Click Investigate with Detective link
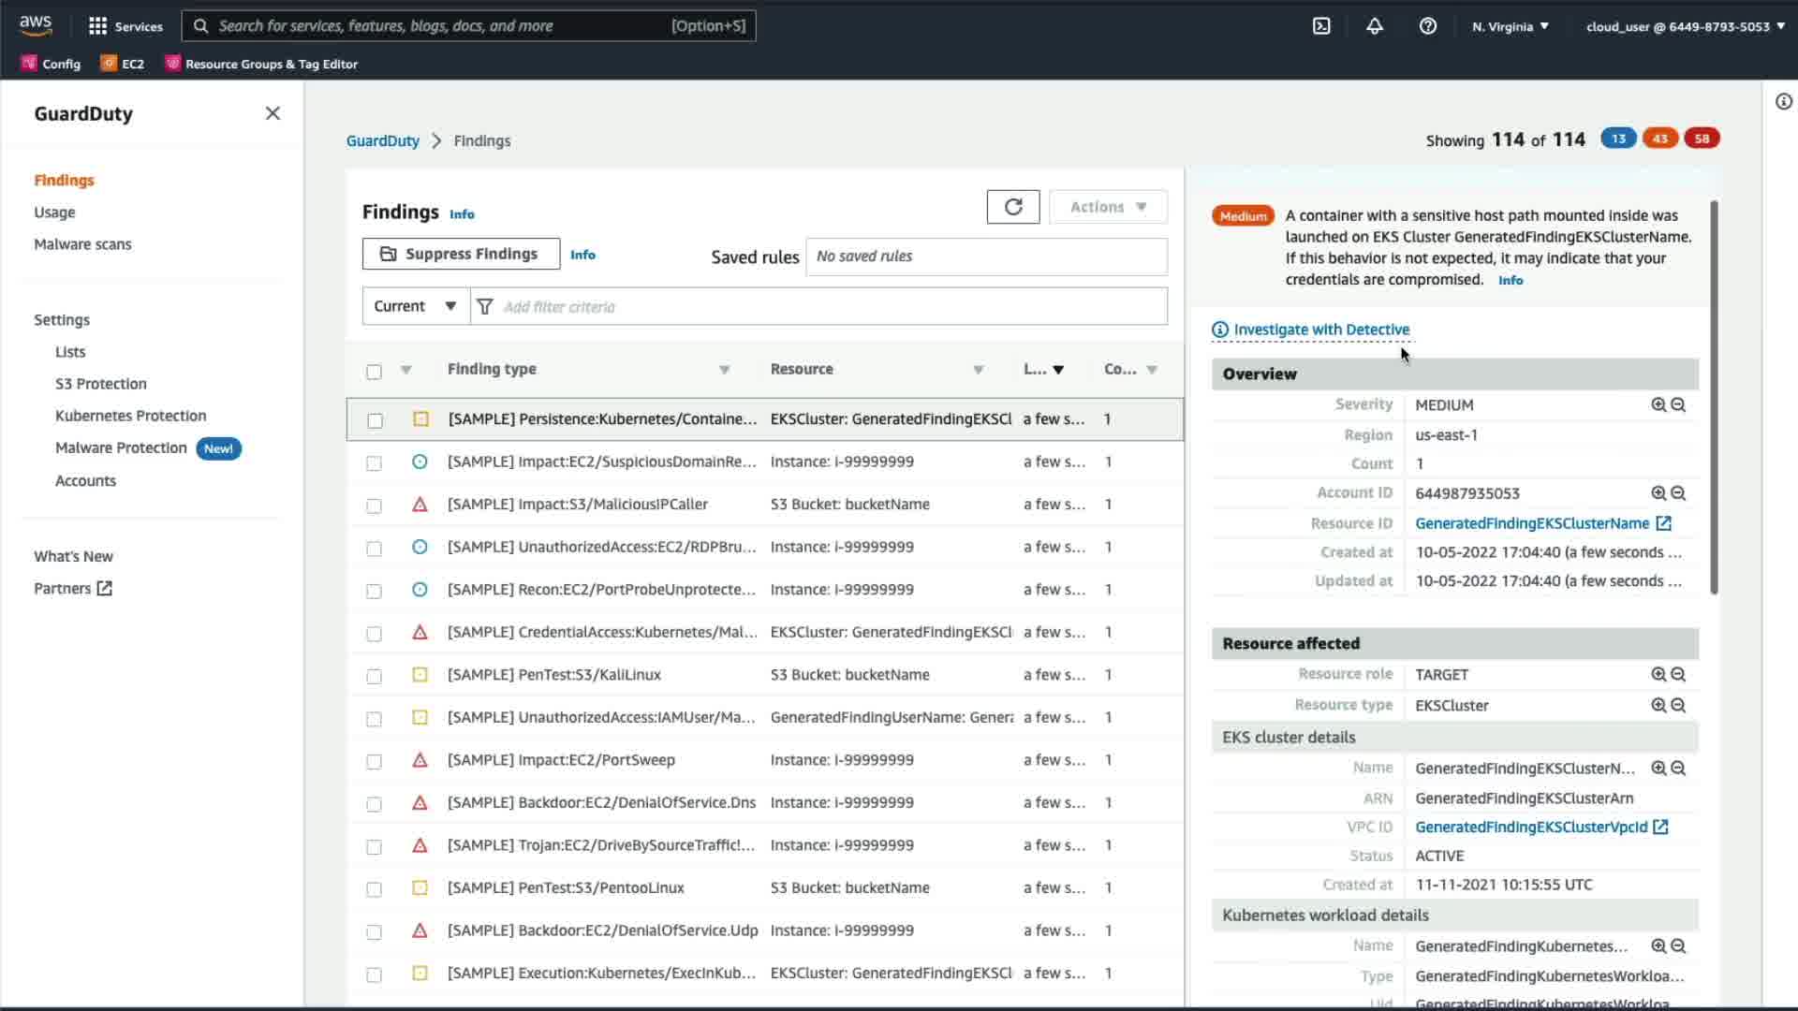 (x=1320, y=330)
